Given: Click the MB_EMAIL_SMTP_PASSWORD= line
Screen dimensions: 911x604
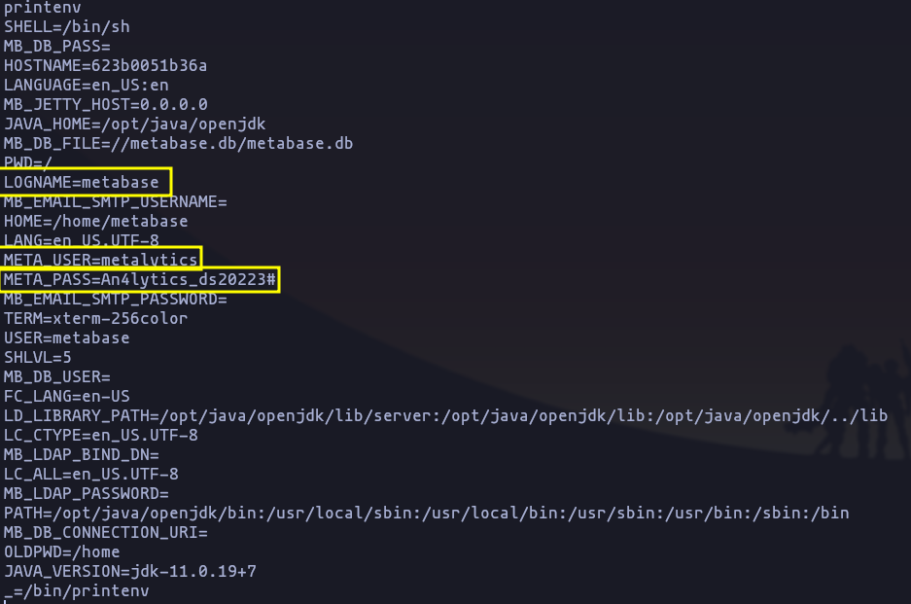Looking at the screenshot, I should click(x=115, y=299).
